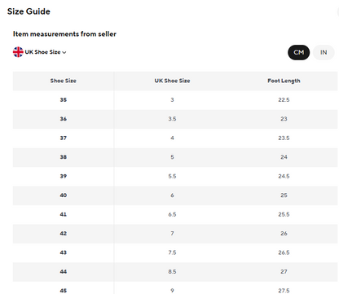The image size is (339, 294).
Task: Select shoe size 40 row
Action: pos(175,195)
